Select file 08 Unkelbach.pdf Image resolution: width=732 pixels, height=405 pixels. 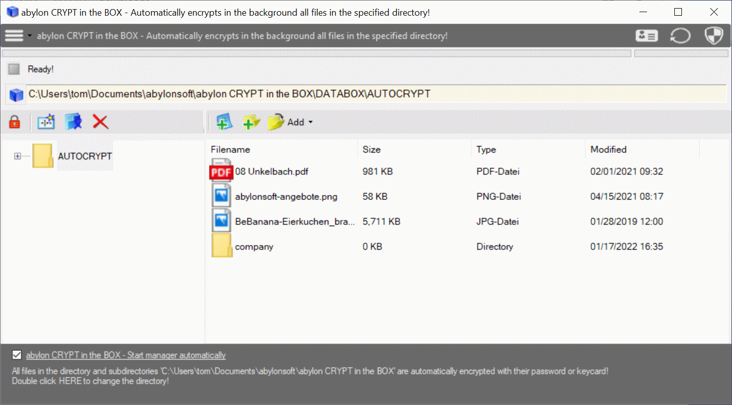pyautogui.click(x=272, y=171)
